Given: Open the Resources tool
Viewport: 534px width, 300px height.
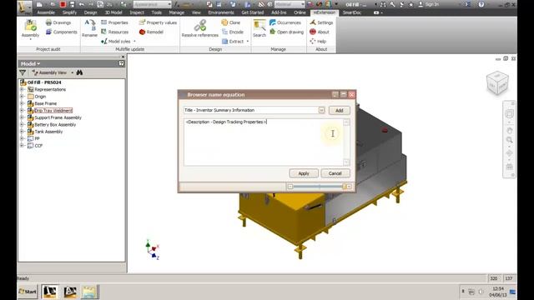Looking at the screenshot, I should coord(114,32).
